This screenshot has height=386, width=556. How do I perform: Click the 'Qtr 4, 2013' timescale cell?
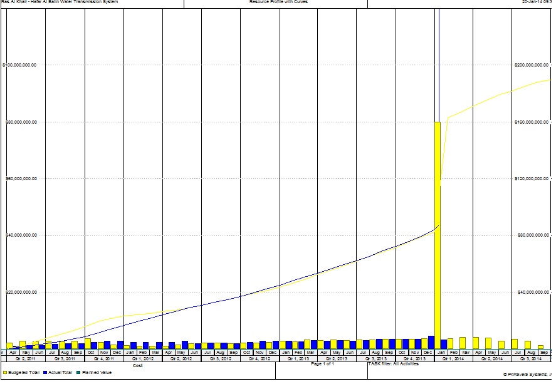tap(415, 358)
